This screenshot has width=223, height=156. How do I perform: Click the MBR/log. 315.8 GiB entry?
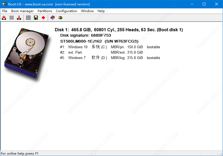pyautogui.click(x=127, y=58)
